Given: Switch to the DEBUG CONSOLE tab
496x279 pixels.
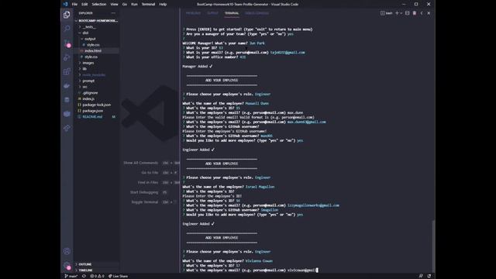Looking at the screenshot, I should click(x=257, y=13).
